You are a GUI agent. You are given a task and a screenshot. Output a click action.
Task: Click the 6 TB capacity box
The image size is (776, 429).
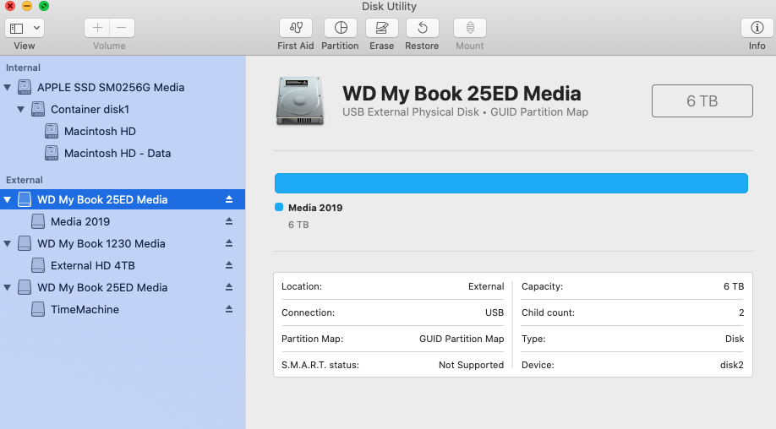coord(702,100)
